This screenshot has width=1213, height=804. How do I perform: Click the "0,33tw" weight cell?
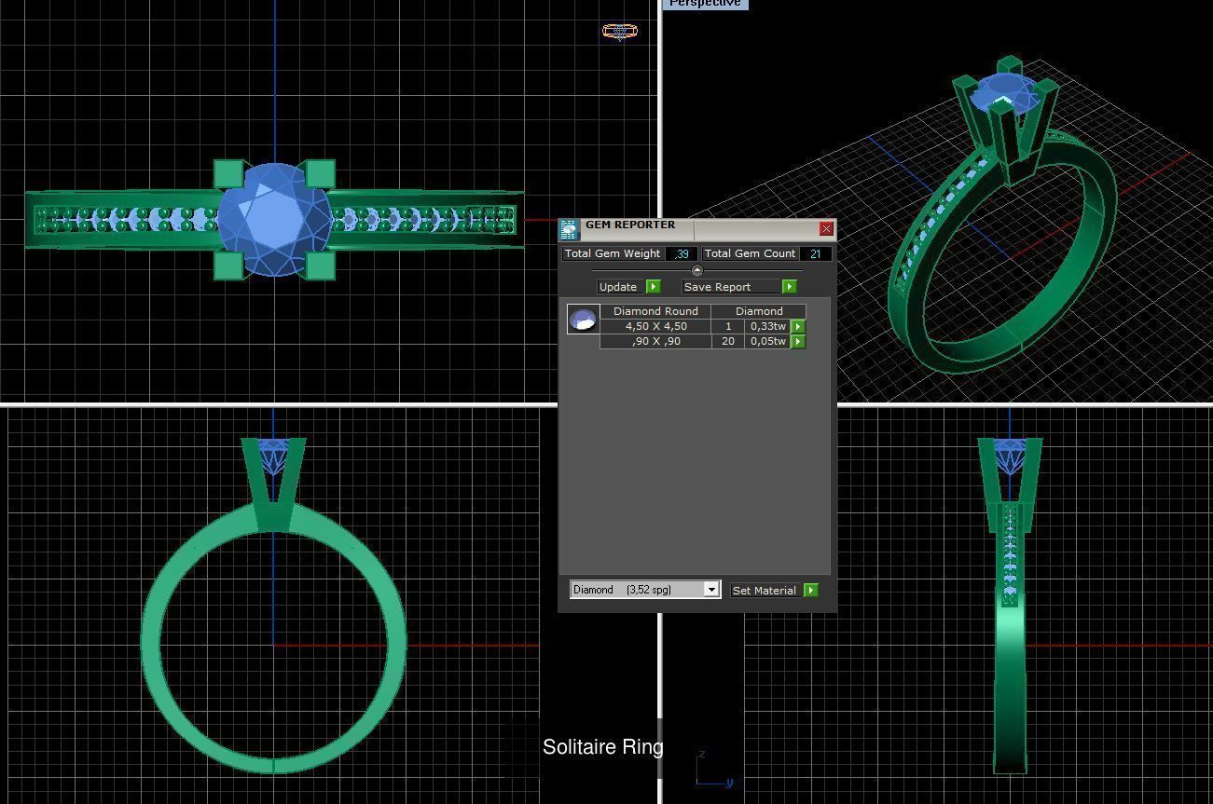tap(767, 326)
